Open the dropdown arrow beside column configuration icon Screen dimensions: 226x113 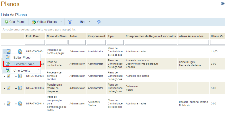coord(90,22)
